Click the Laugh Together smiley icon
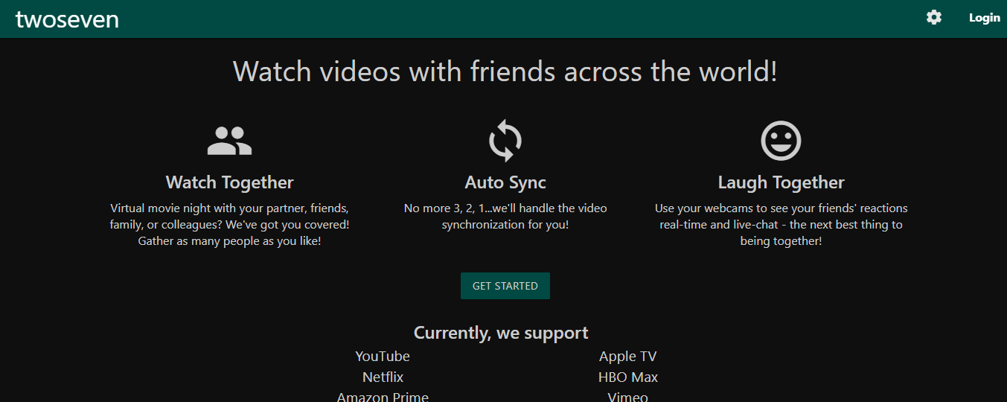 [x=781, y=140]
